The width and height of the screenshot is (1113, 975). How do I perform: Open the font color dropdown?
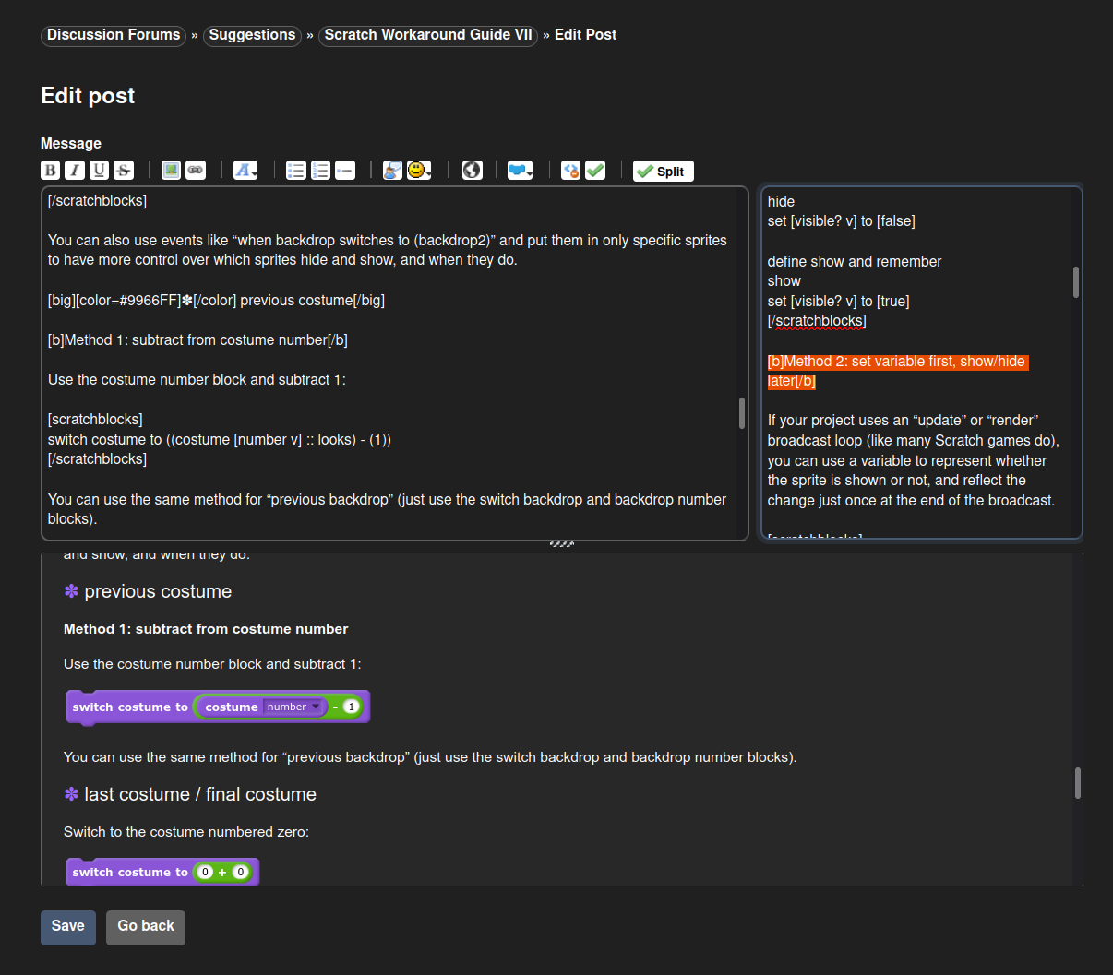pyautogui.click(x=245, y=171)
